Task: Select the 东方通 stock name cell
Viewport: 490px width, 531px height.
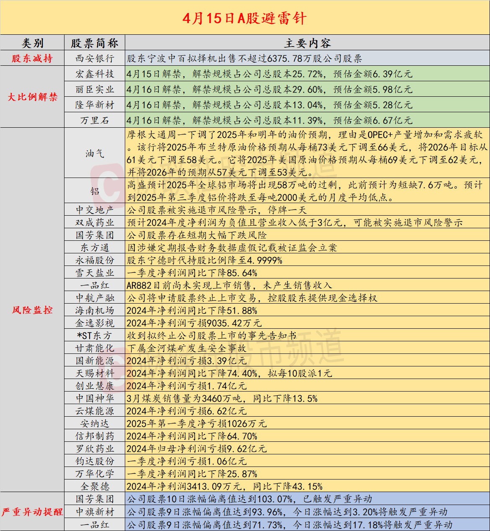Action: click(95, 247)
